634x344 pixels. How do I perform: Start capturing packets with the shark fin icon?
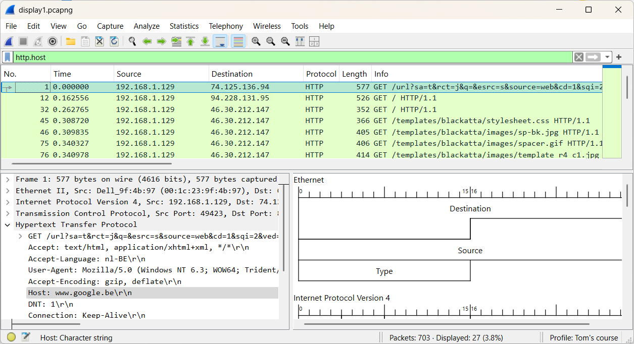point(9,41)
